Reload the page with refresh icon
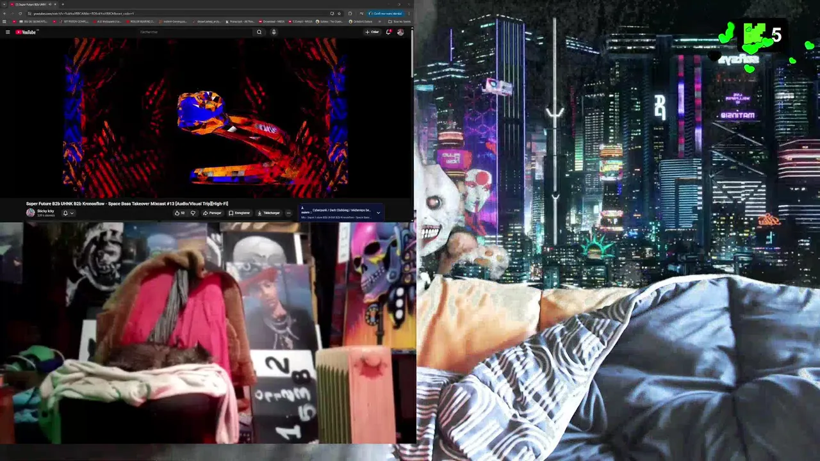 (20, 13)
